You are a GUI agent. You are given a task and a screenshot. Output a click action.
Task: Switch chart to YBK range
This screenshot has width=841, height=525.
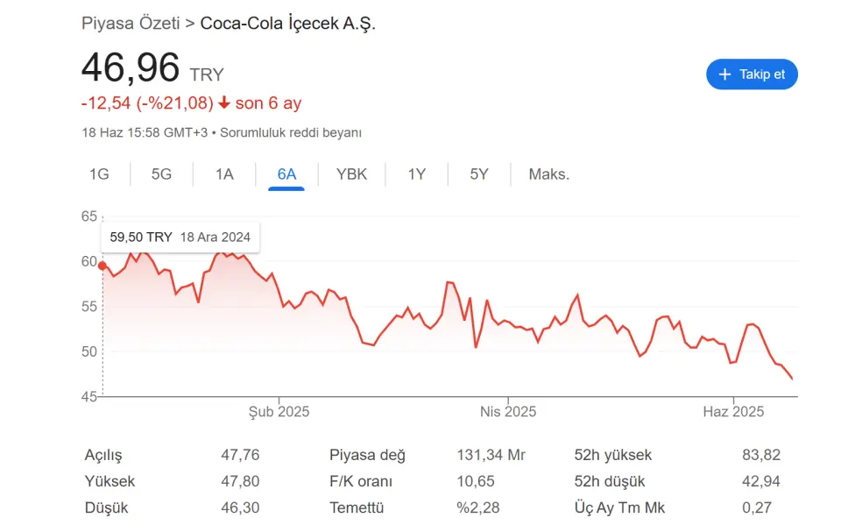tap(351, 174)
